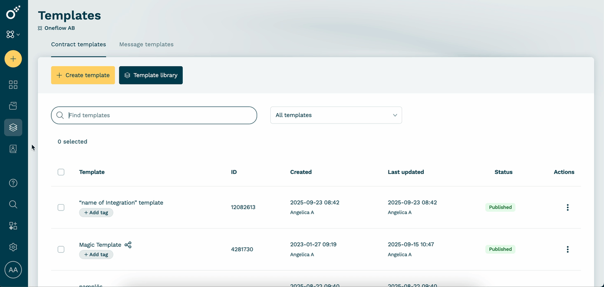Click last updated date 2025-09-15 10:47
Screen dimensions: 604x287
click(411, 244)
